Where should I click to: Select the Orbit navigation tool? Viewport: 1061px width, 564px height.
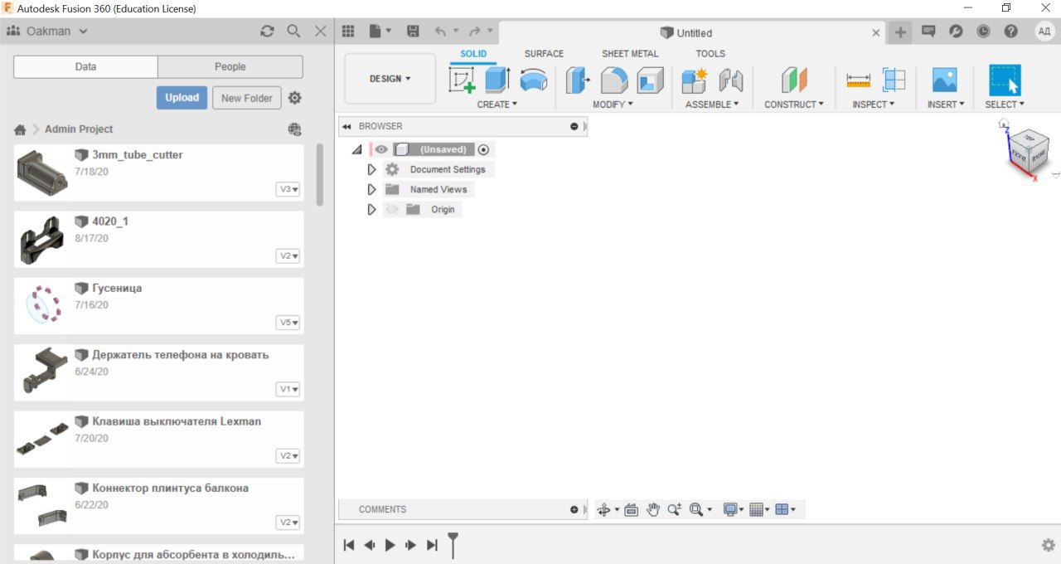[x=603, y=509]
